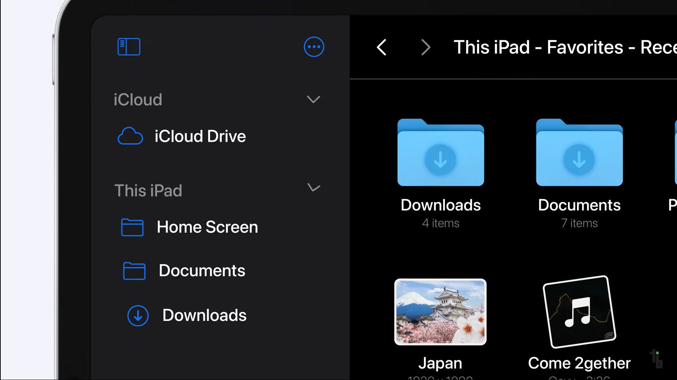Toggle the sidebar panel icon

[129, 47]
